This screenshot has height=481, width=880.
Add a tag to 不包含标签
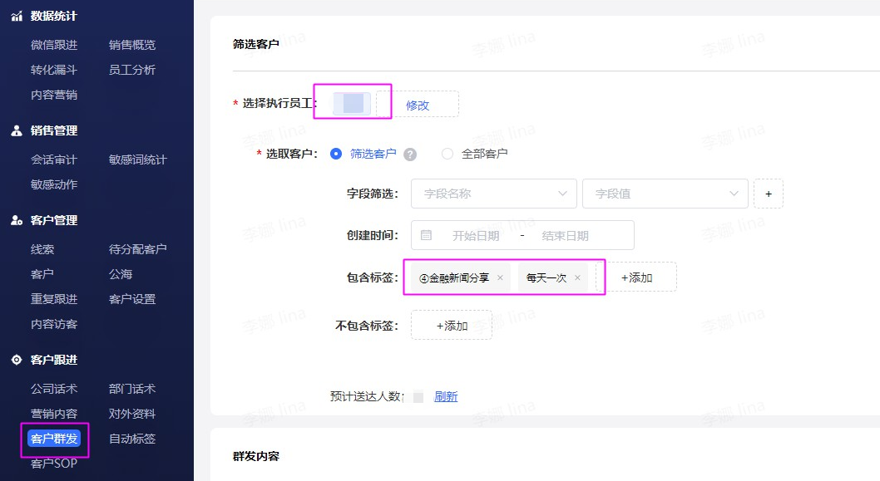[452, 325]
